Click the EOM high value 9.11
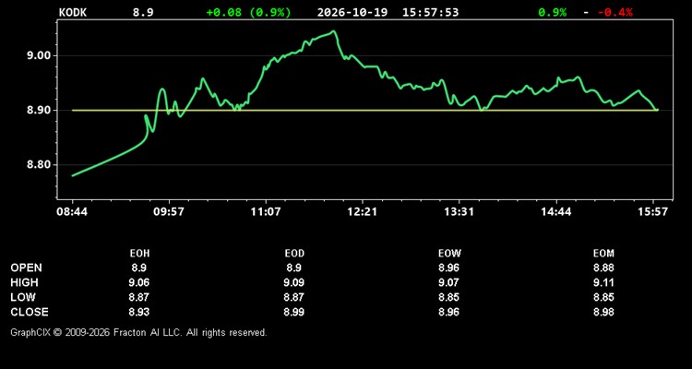Image resolution: width=692 pixels, height=369 pixels. pyautogui.click(x=603, y=282)
